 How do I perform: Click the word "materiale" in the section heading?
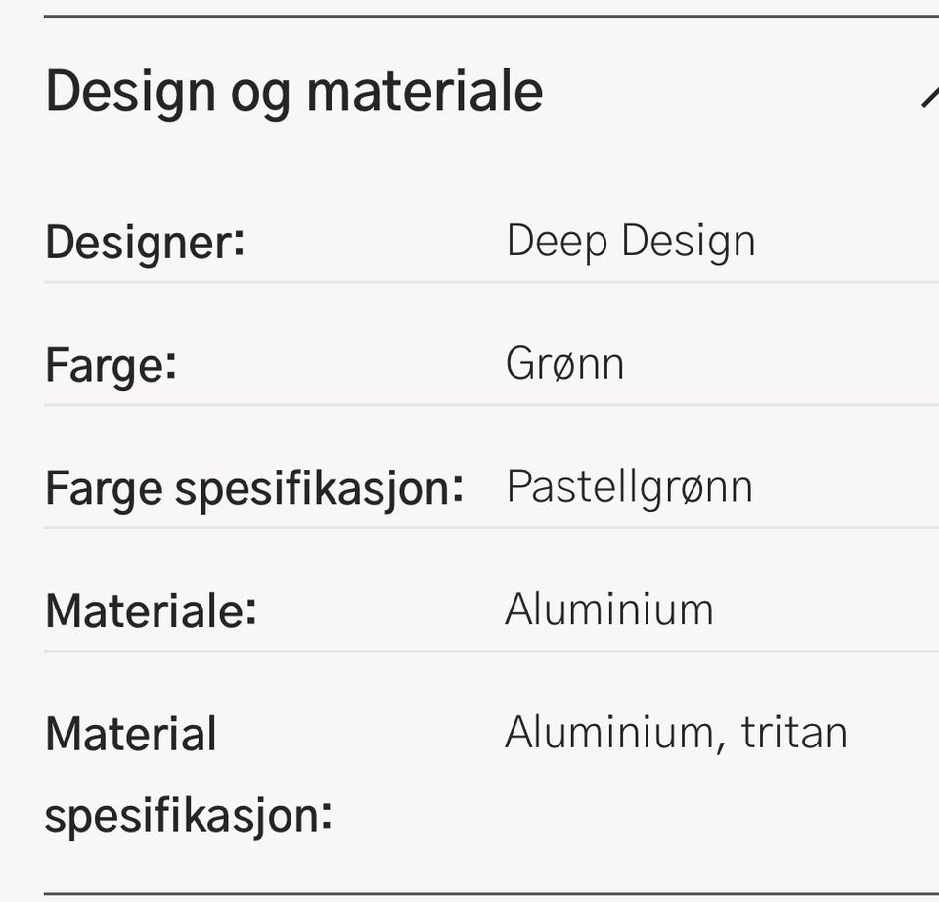coord(425,93)
